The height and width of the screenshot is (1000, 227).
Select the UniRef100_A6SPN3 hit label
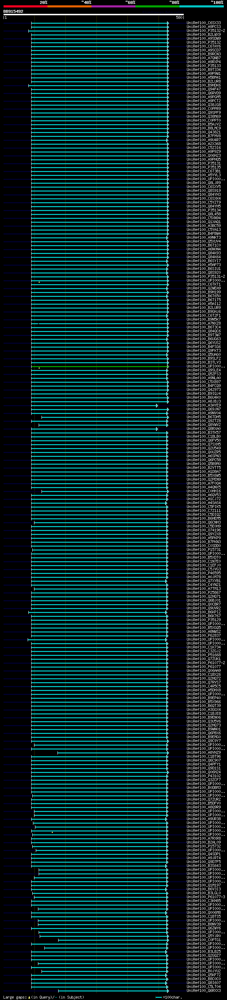[x=204, y=456]
